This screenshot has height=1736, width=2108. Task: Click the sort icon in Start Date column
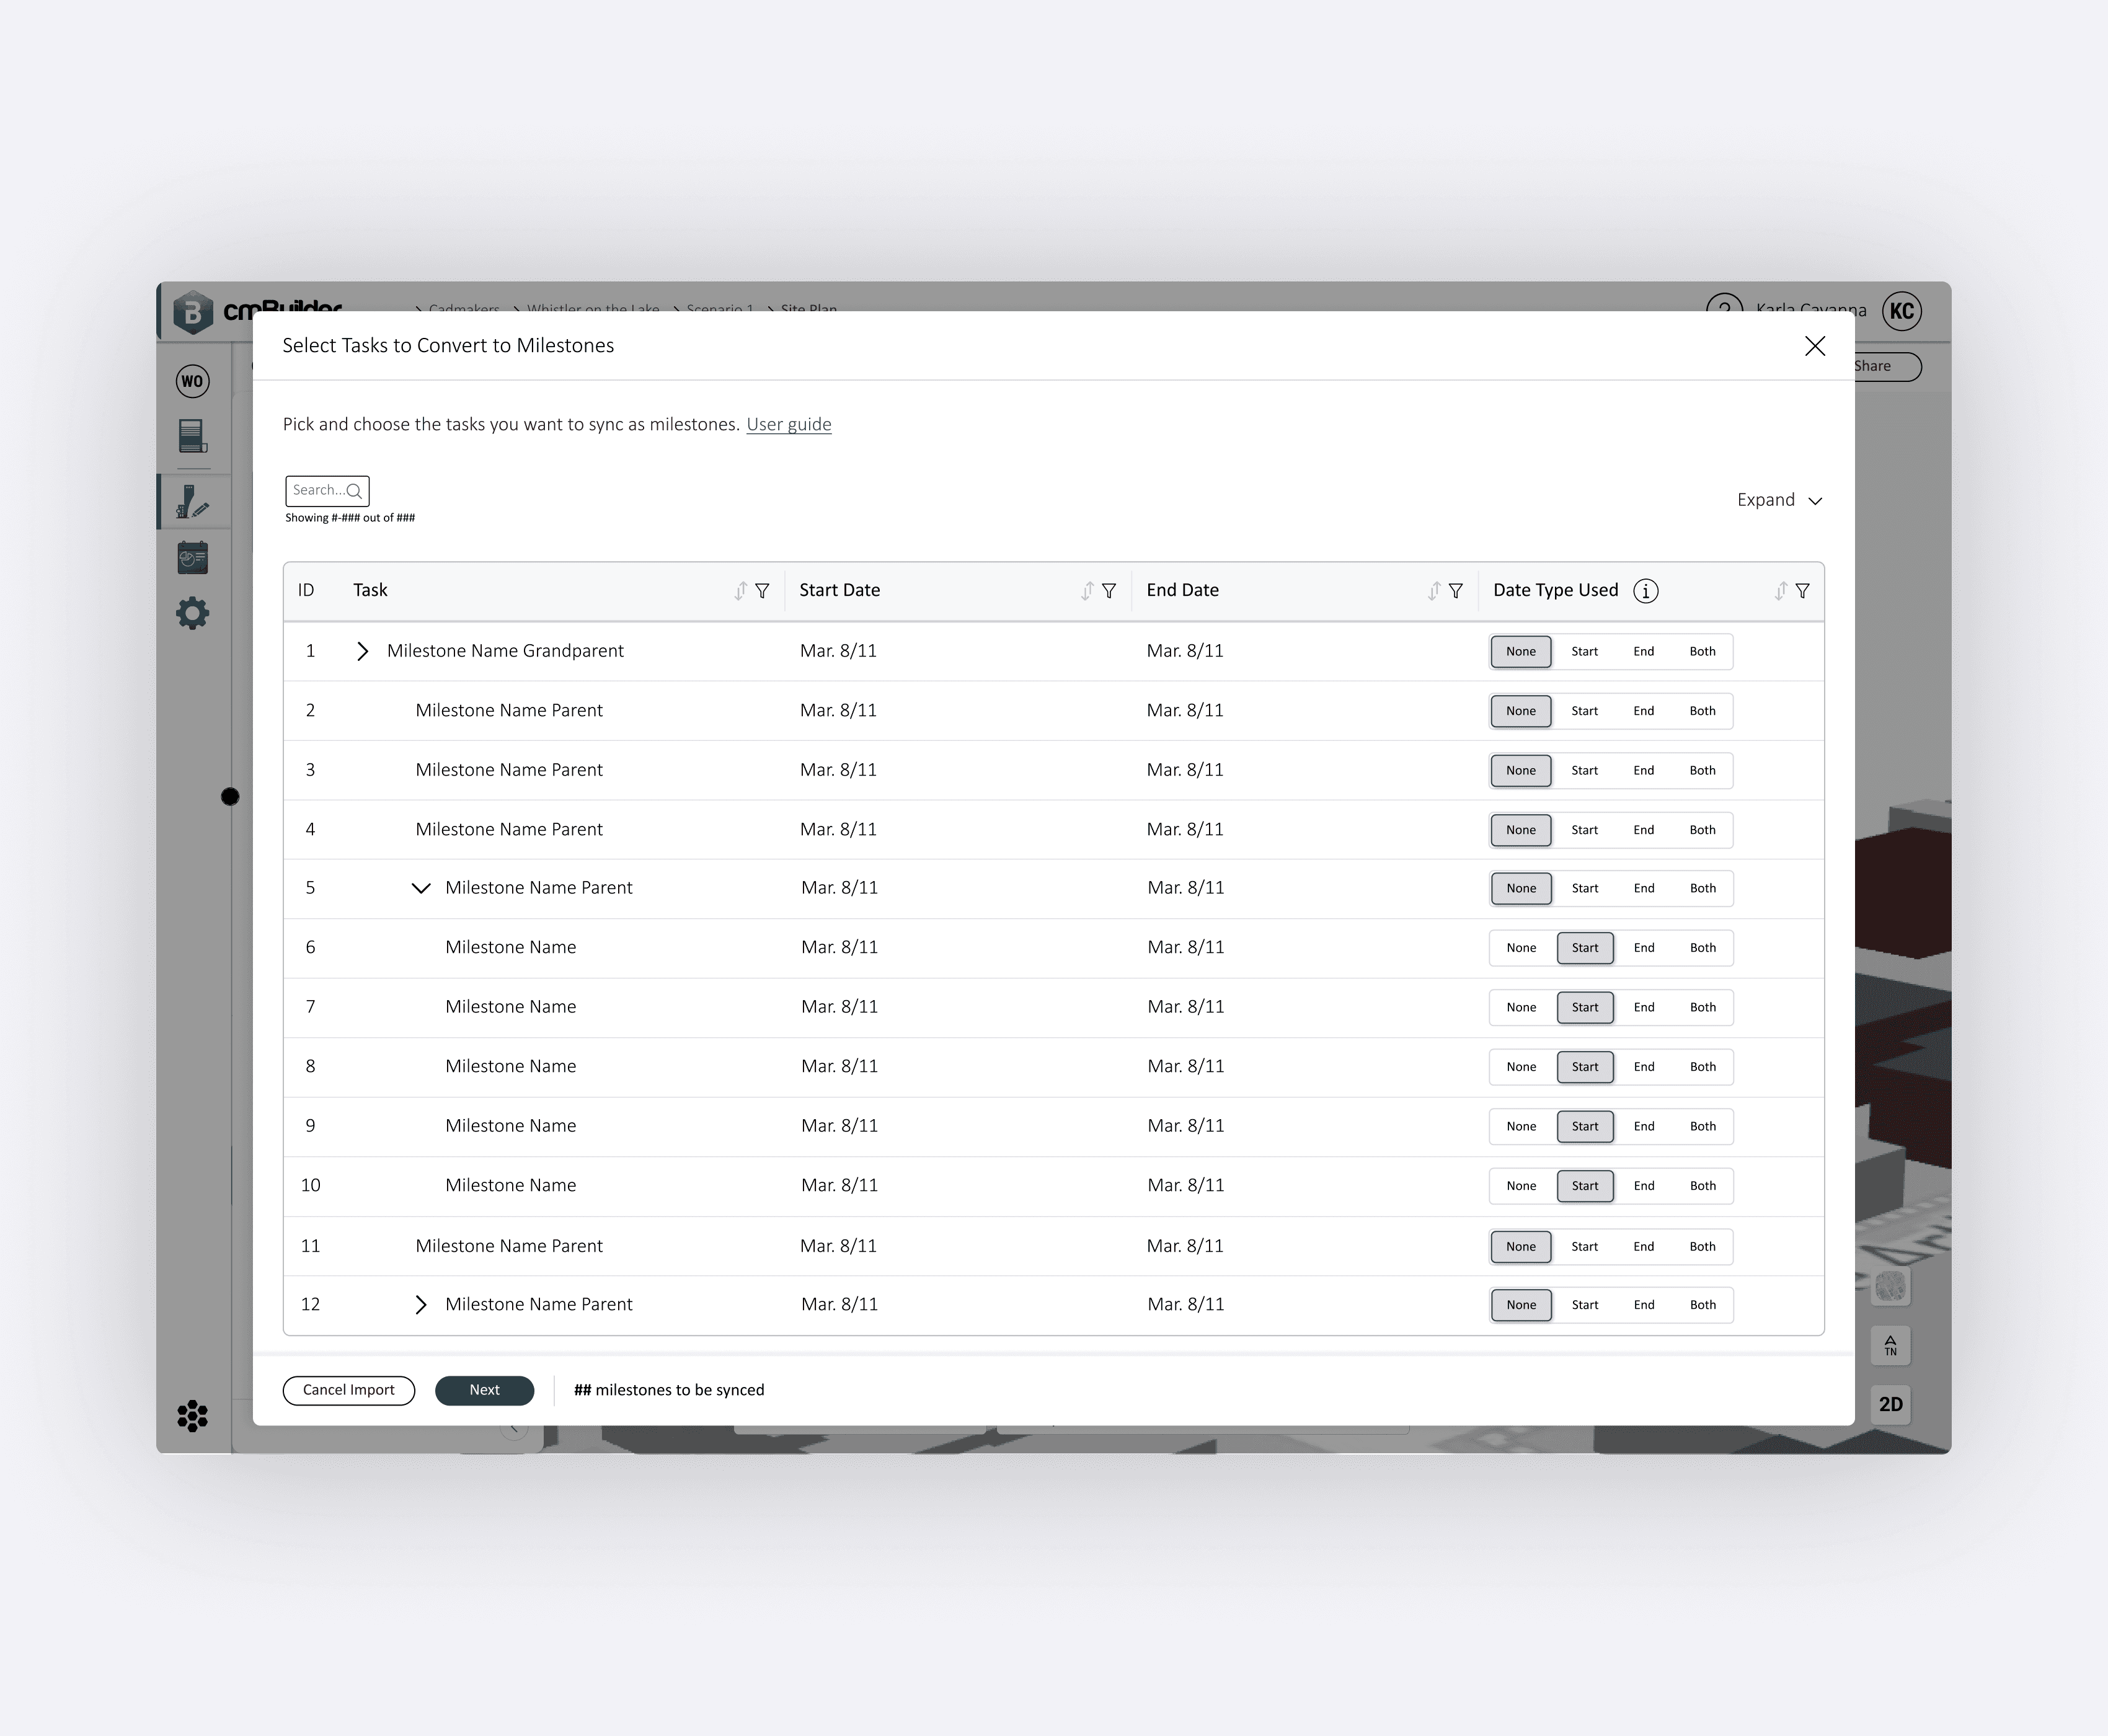(1087, 591)
